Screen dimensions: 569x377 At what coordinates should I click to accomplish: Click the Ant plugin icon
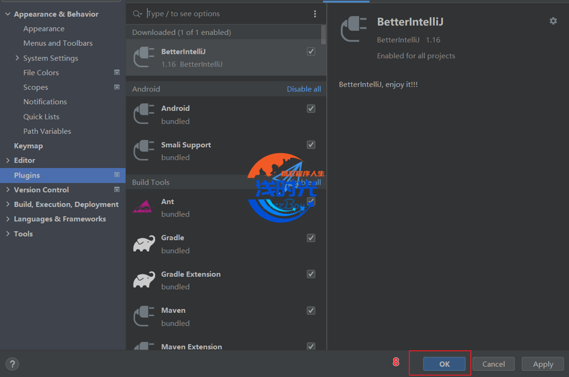point(143,207)
